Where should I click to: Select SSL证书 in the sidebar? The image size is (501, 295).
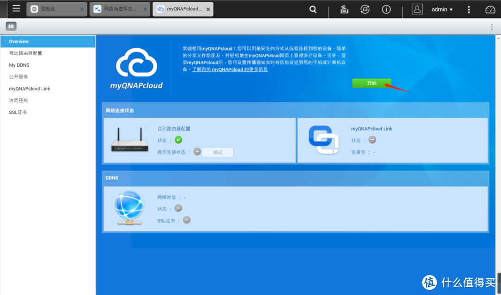[48, 112]
